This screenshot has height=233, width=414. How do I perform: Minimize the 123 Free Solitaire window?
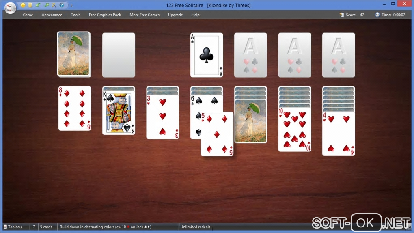point(384,4)
